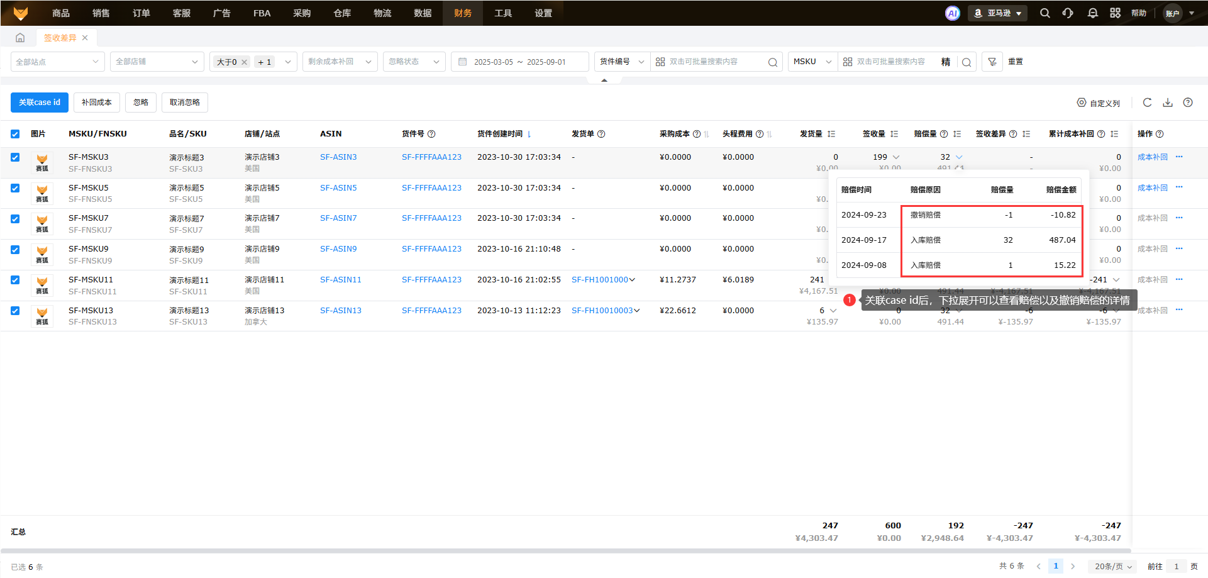Uncheck the SF-MSKU3 row checkbox
The image size is (1208, 578).
pos(15,157)
